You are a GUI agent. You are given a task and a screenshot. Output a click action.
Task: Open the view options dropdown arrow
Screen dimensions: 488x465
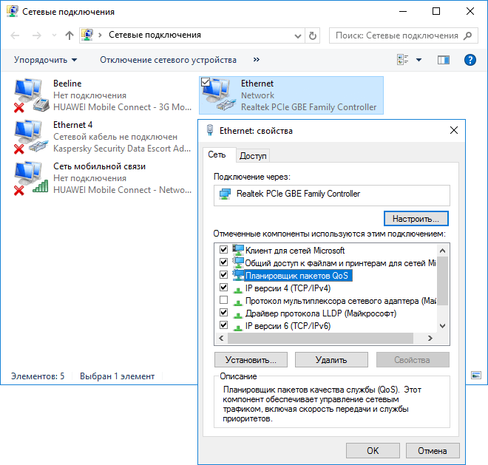click(418, 60)
